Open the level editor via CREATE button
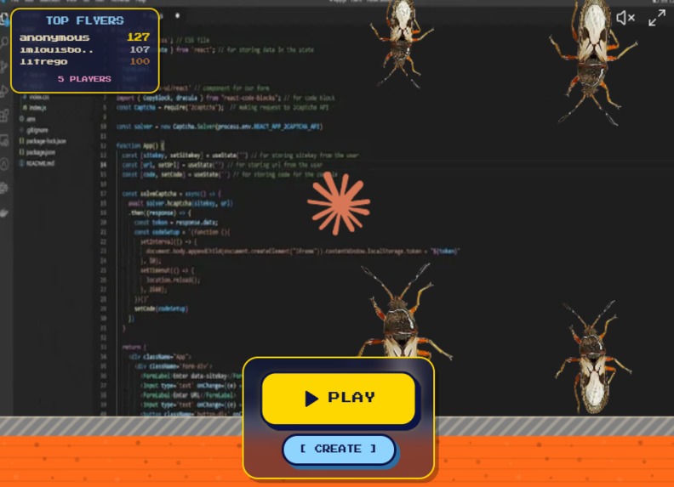674x487 pixels. click(x=339, y=450)
